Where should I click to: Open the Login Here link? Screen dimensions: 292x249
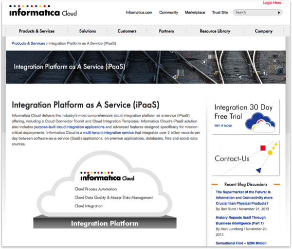click(272, 2)
